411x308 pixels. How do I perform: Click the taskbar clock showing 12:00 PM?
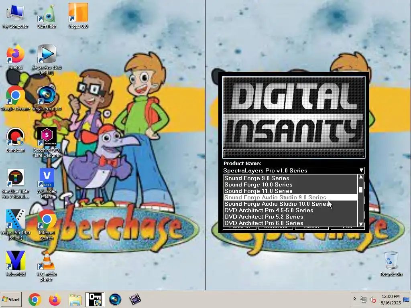391,299
